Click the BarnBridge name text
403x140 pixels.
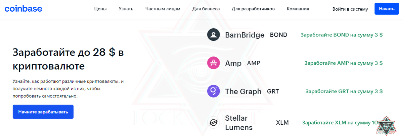click(245, 35)
